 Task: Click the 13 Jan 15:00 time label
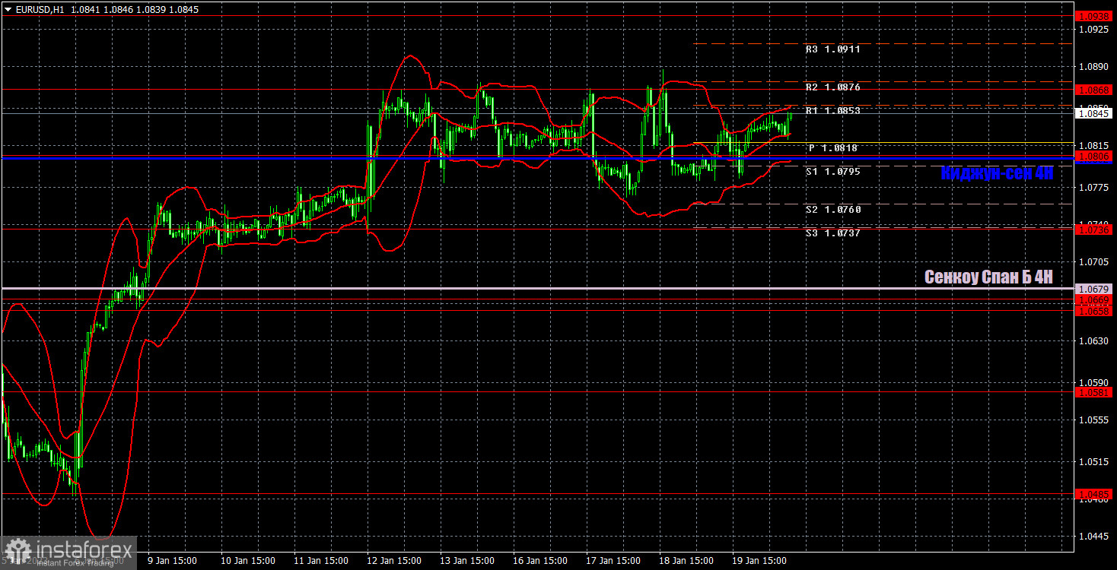point(467,561)
